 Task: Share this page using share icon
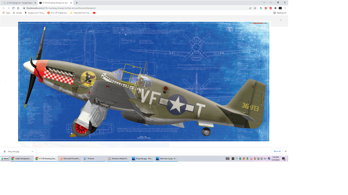[x=250, y=8]
